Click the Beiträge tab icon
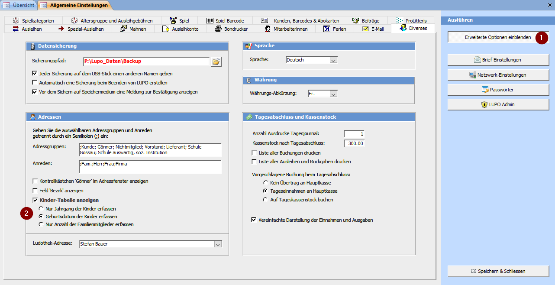Viewport: 555px width, 285px height. (356, 20)
